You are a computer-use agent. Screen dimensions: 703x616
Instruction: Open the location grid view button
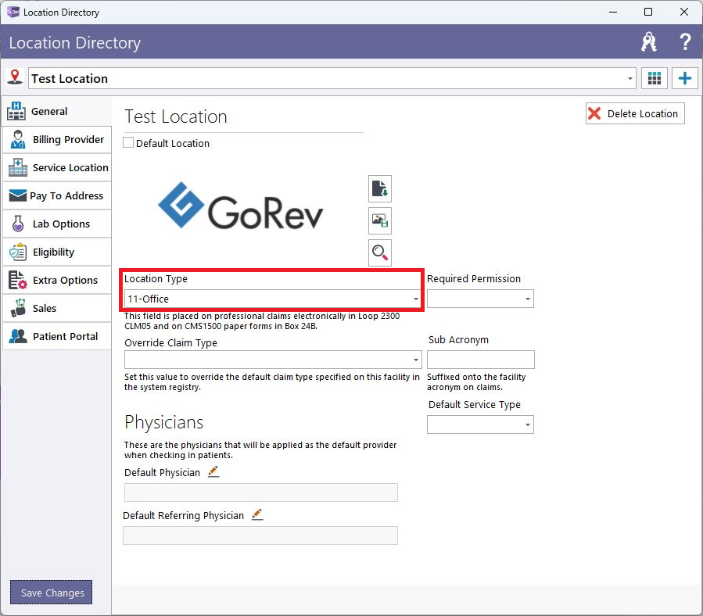pyautogui.click(x=655, y=78)
